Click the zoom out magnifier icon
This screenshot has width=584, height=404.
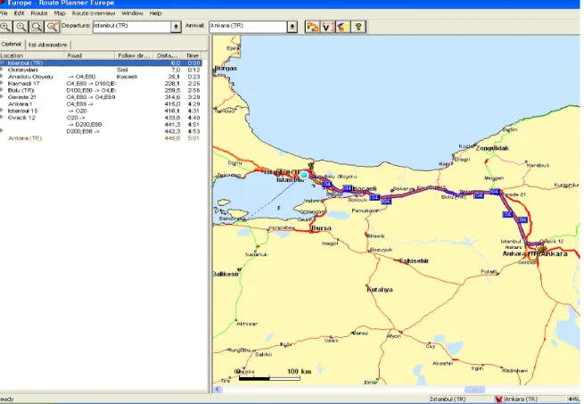click(x=21, y=27)
